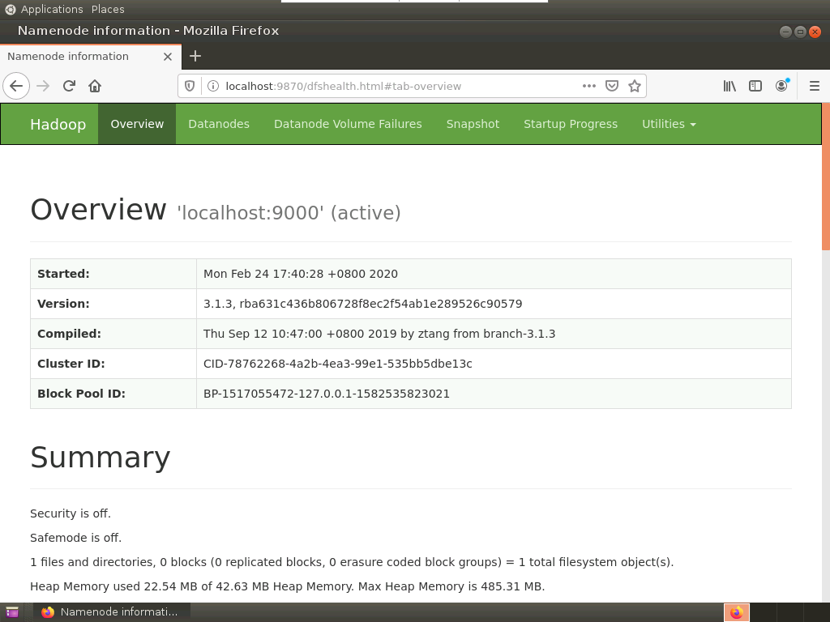Click the 'Compiled:' label cell
This screenshot has height=622, width=830.
pos(113,334)
